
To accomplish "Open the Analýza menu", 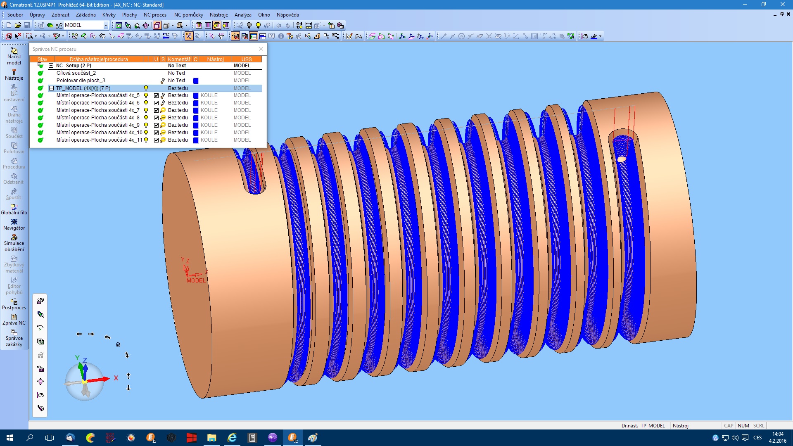I will pyautogui.click(x=243, y=15).
